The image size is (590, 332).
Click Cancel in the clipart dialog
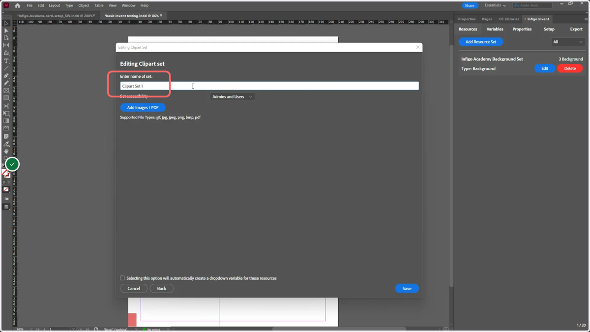(x=134, y=289)
